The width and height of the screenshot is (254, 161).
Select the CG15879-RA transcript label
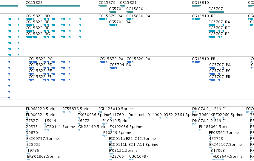pos(111,16)
